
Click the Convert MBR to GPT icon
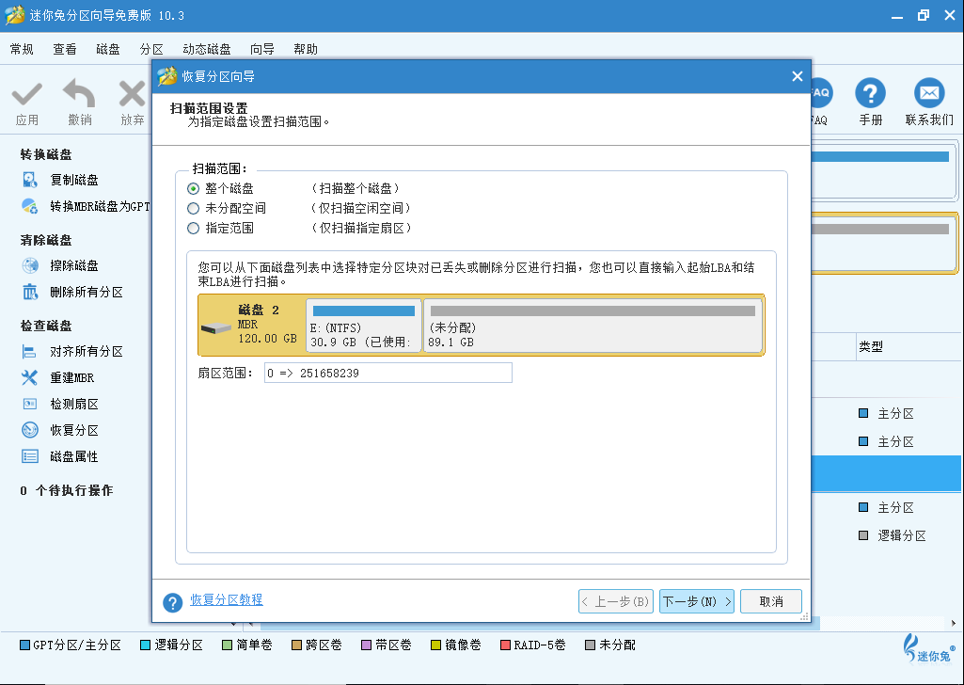[29, 206]
